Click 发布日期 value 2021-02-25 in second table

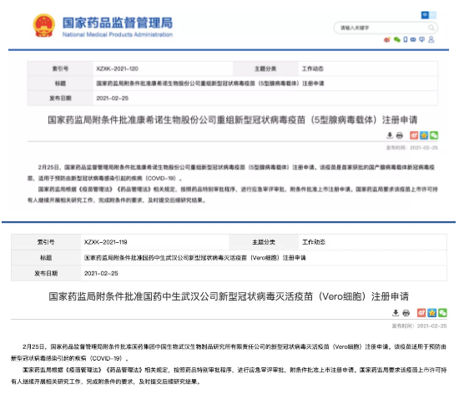pos(101,274)
